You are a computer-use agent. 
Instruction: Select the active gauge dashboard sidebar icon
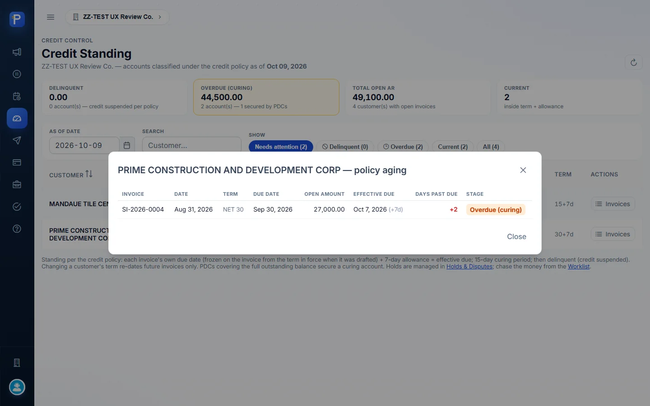(17, 118)
